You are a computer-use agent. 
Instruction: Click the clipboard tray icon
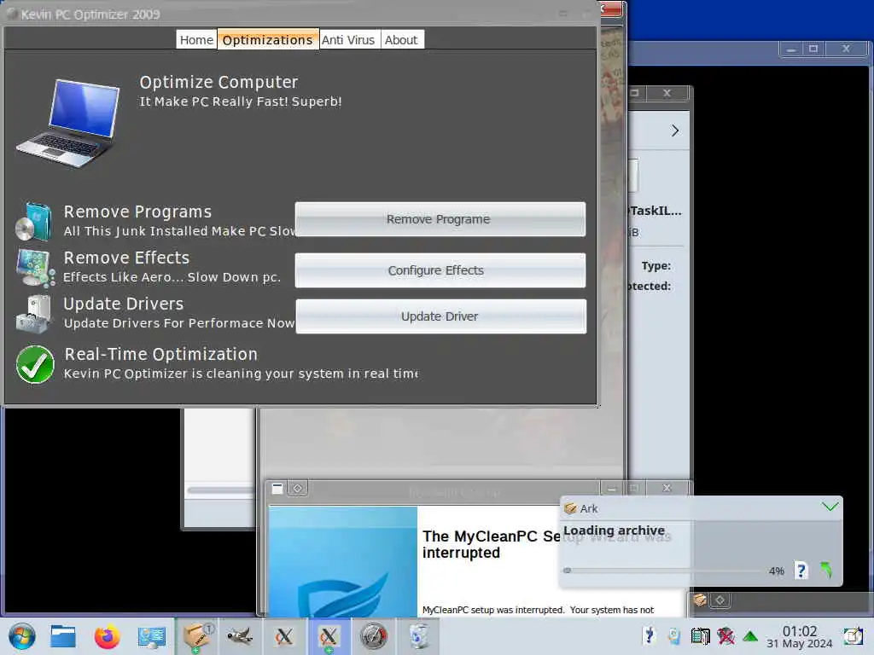(674, 635)
